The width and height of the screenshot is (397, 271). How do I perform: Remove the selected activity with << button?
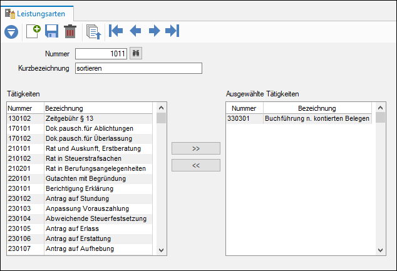(196, 165)
